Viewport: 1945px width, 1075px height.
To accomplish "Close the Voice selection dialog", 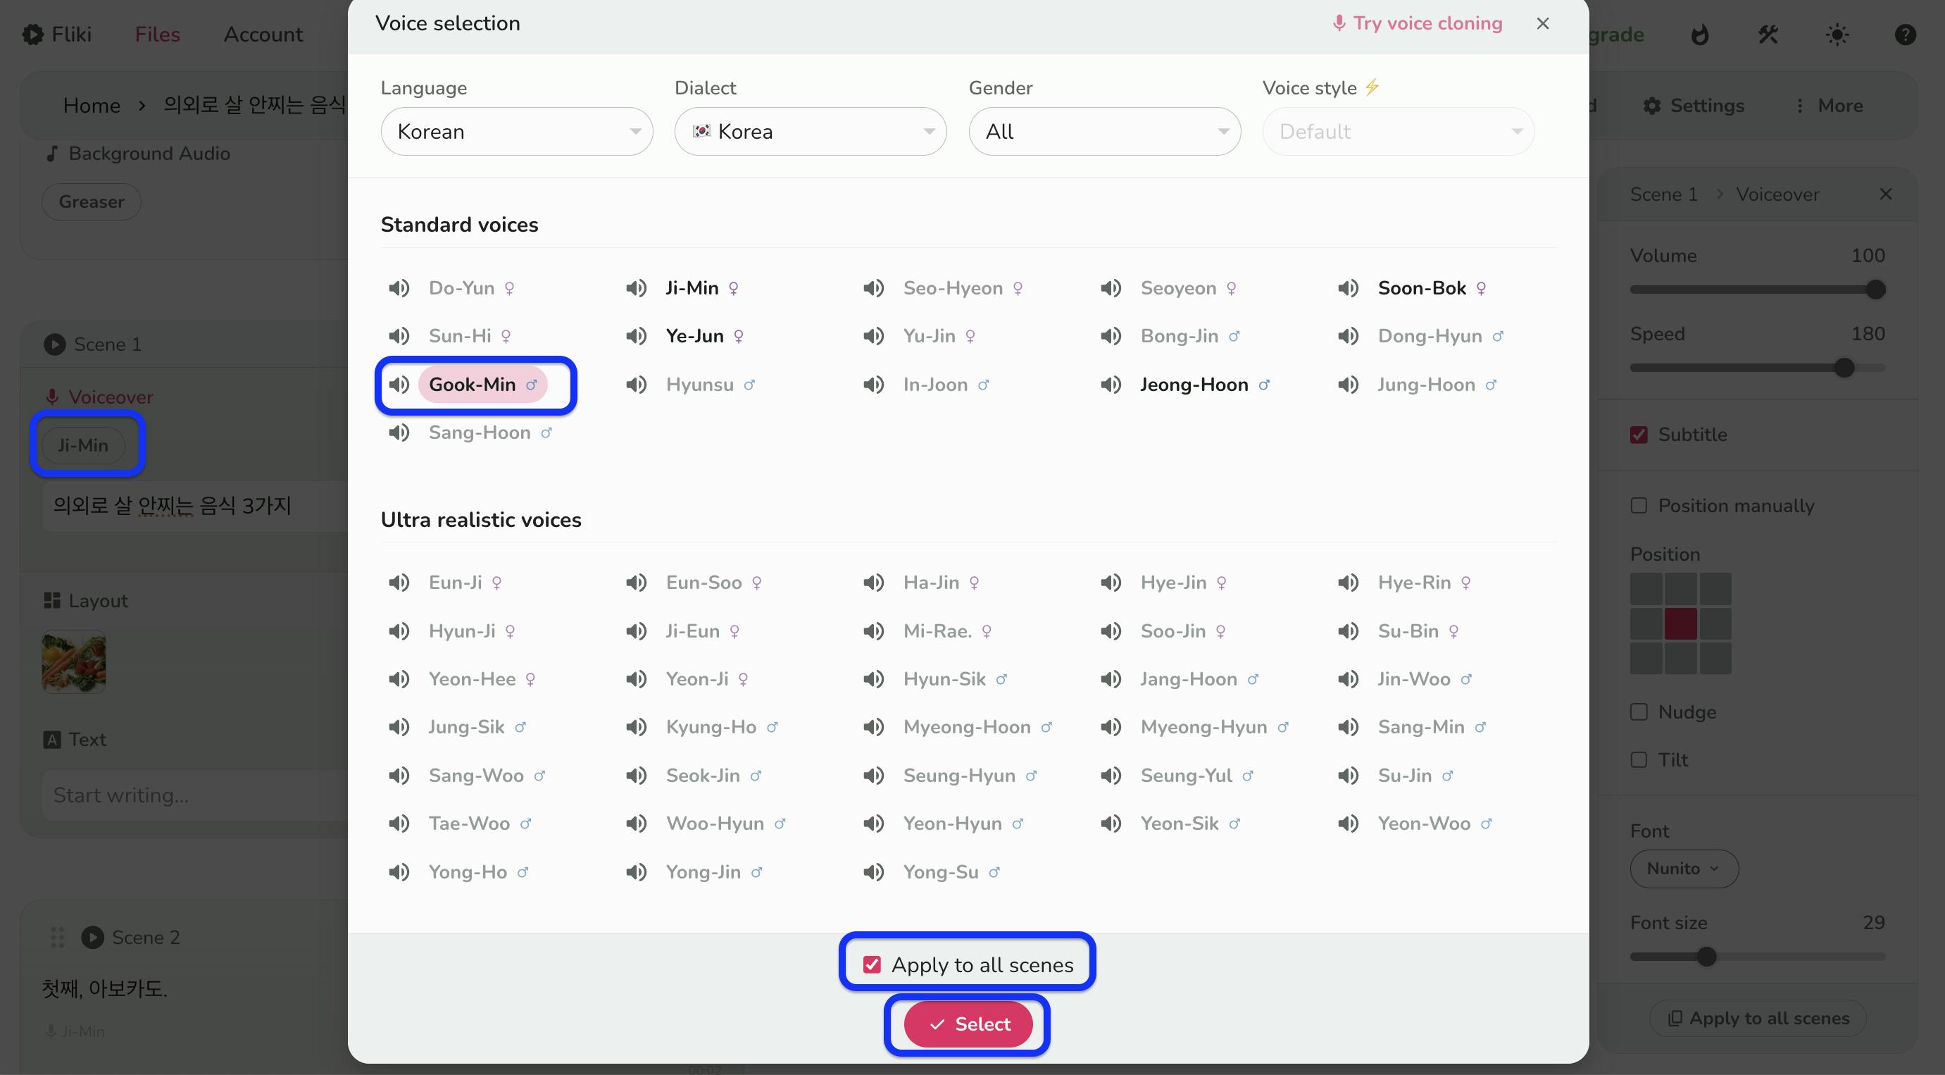I will click(x=1543, y=23).
